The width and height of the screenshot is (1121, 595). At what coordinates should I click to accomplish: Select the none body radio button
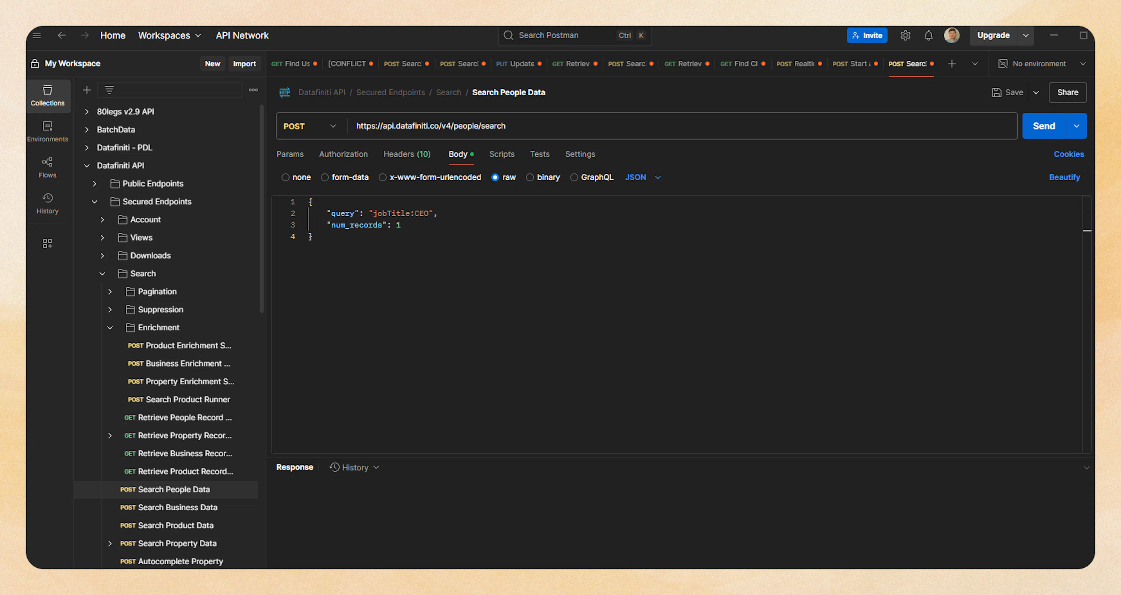click(x=286, y=177)
